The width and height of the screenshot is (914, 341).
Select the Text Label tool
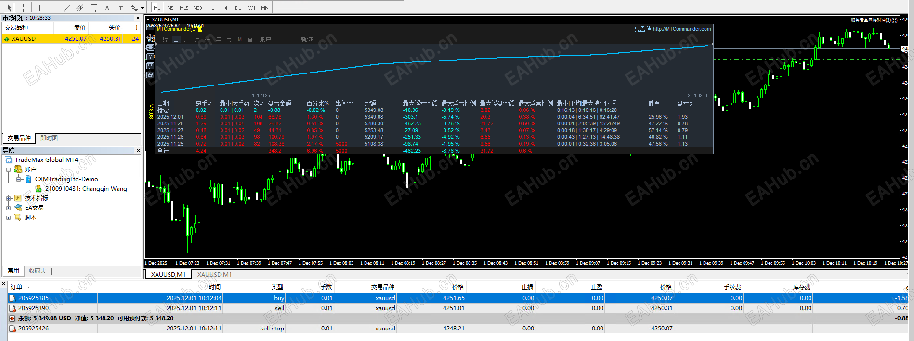pos(120,8)
